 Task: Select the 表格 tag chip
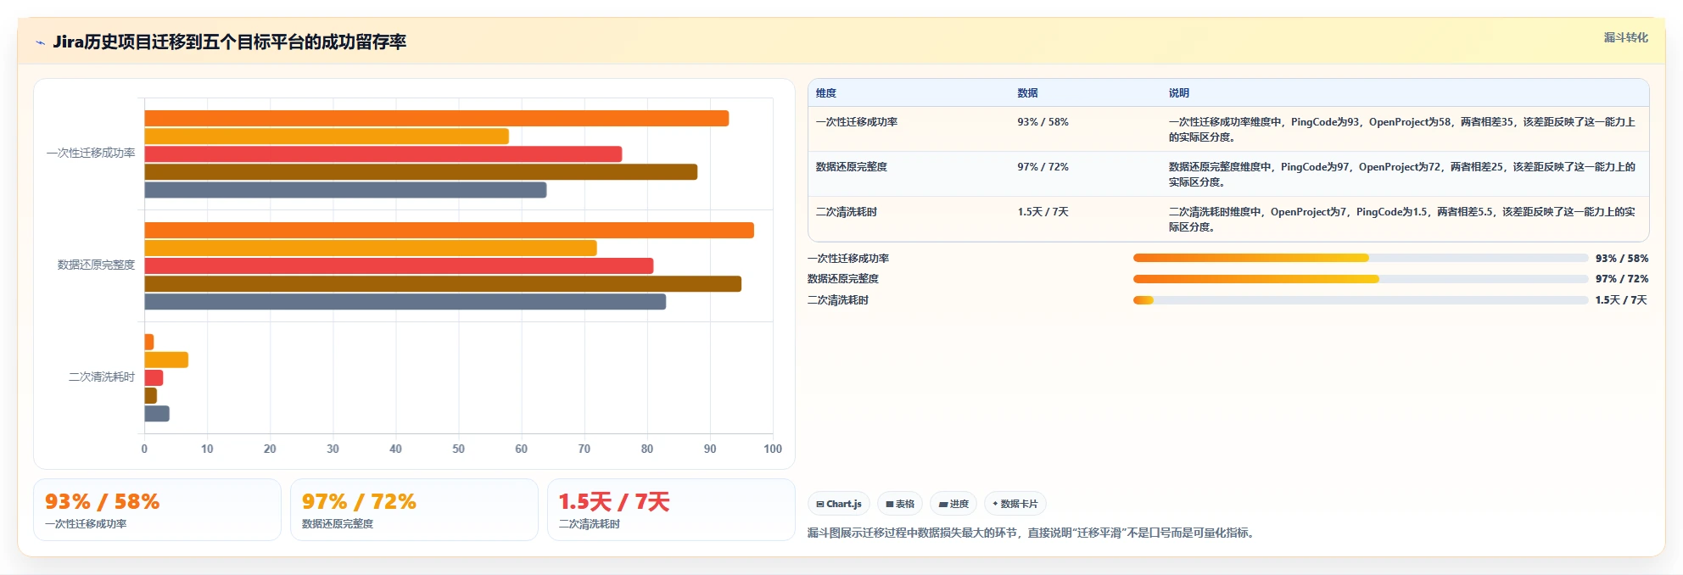click(x=900, y=504)
